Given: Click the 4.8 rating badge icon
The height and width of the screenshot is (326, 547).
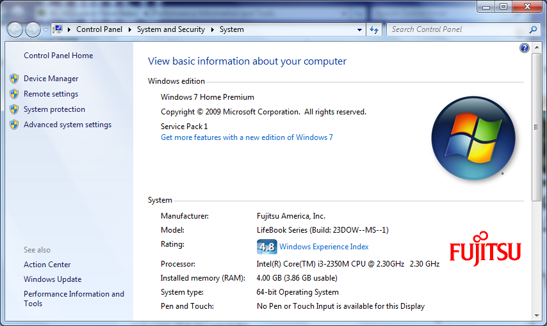Looking at the screenshot, I should (266, 247).
